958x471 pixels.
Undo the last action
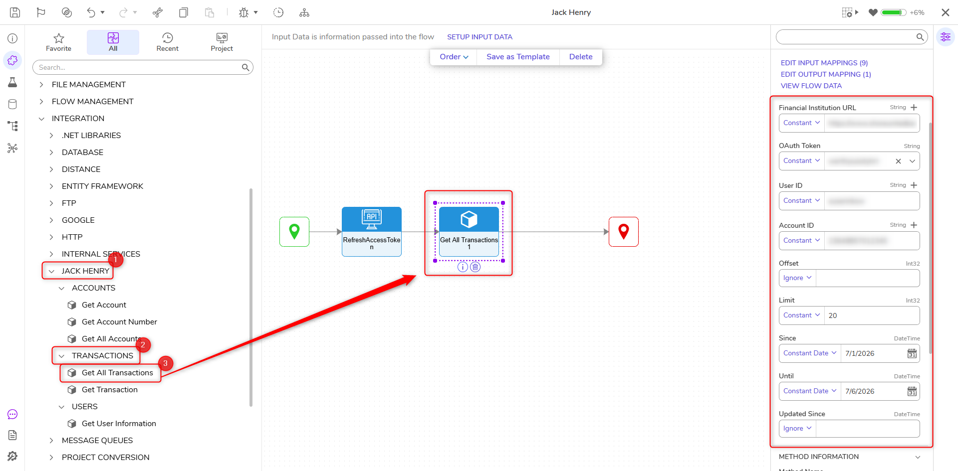tap(91, 12)
